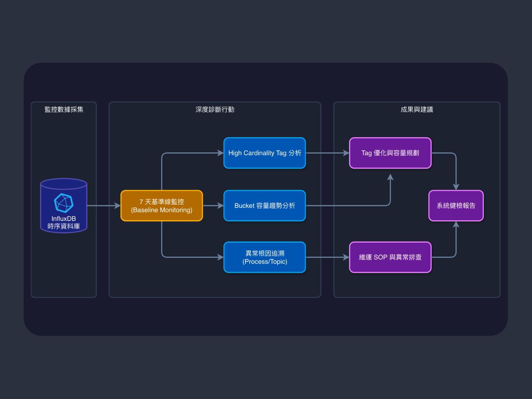
Task: Click arrowhead entering Bucket 容量趨勢分析 node
Action: [220, 206]
